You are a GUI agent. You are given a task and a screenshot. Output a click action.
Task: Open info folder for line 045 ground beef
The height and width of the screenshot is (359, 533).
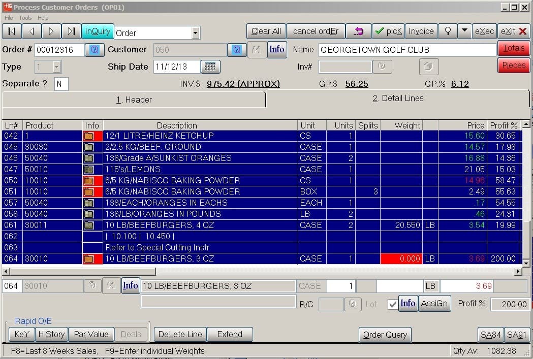click(89, 147)
